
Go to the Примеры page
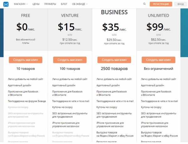[50, 4]
